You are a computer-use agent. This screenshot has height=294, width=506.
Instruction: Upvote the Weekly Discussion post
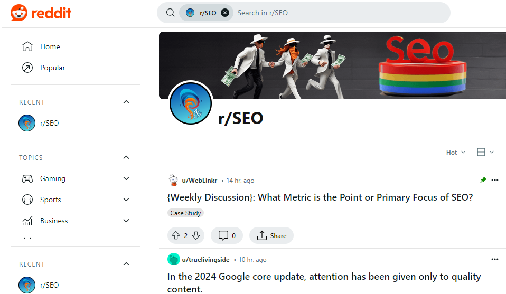176,235
